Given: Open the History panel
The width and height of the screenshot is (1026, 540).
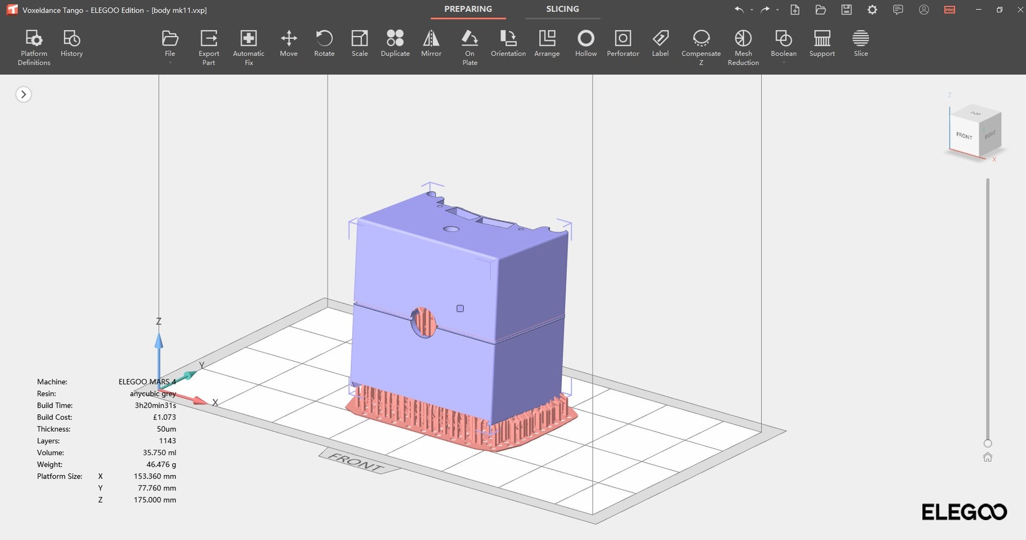Looking at the screenshot, I should tap(71, 43).
